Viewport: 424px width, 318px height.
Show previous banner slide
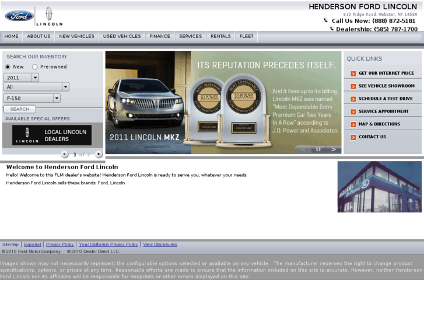click(x=303, y=149)
